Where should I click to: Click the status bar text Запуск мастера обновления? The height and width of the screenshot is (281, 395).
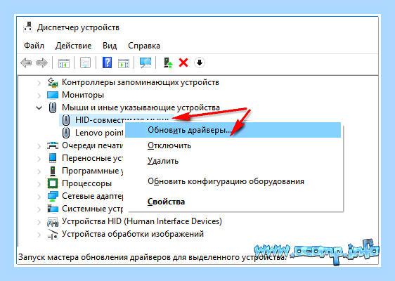tap(153, 257)
